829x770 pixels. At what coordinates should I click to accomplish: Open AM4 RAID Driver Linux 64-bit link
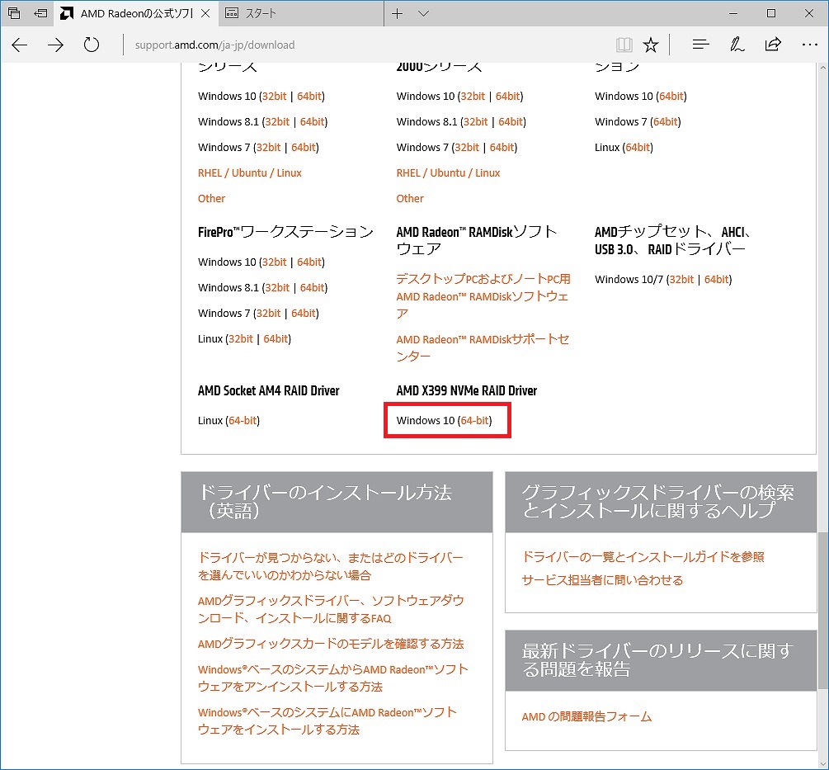[x=243, y=420]
